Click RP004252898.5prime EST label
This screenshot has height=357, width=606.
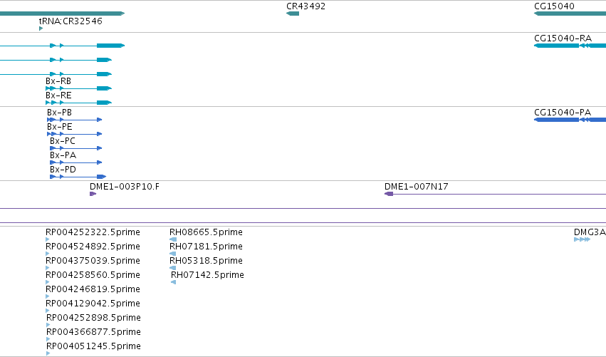[x=93, y=318]
